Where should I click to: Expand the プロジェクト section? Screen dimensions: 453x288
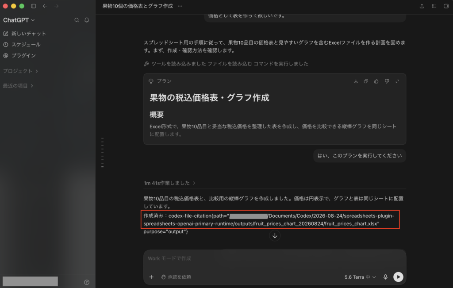pyautogui.click(x=20, y=71)
